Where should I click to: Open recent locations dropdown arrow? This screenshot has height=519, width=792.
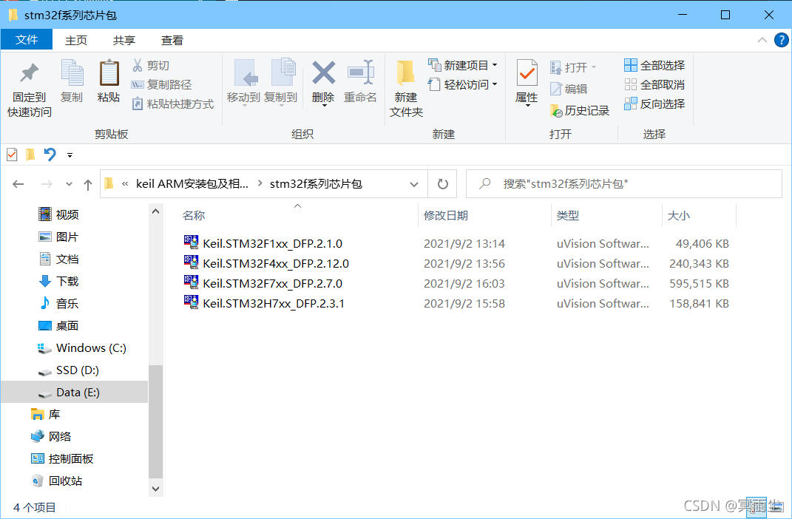tap(70, 184)
